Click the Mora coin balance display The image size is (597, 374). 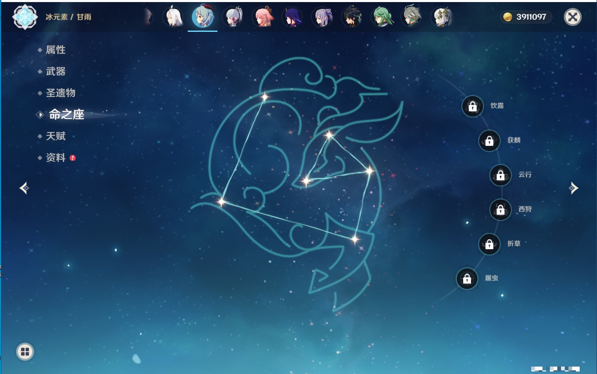coord(526,17)
